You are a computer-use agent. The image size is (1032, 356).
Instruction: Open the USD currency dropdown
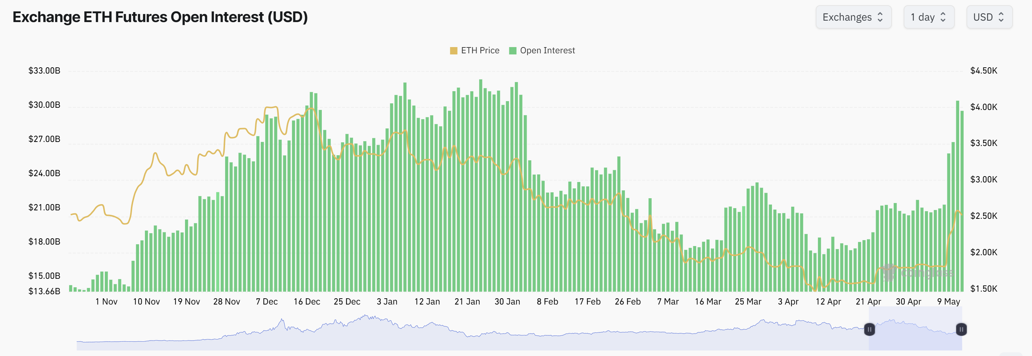tap(989, 17)
